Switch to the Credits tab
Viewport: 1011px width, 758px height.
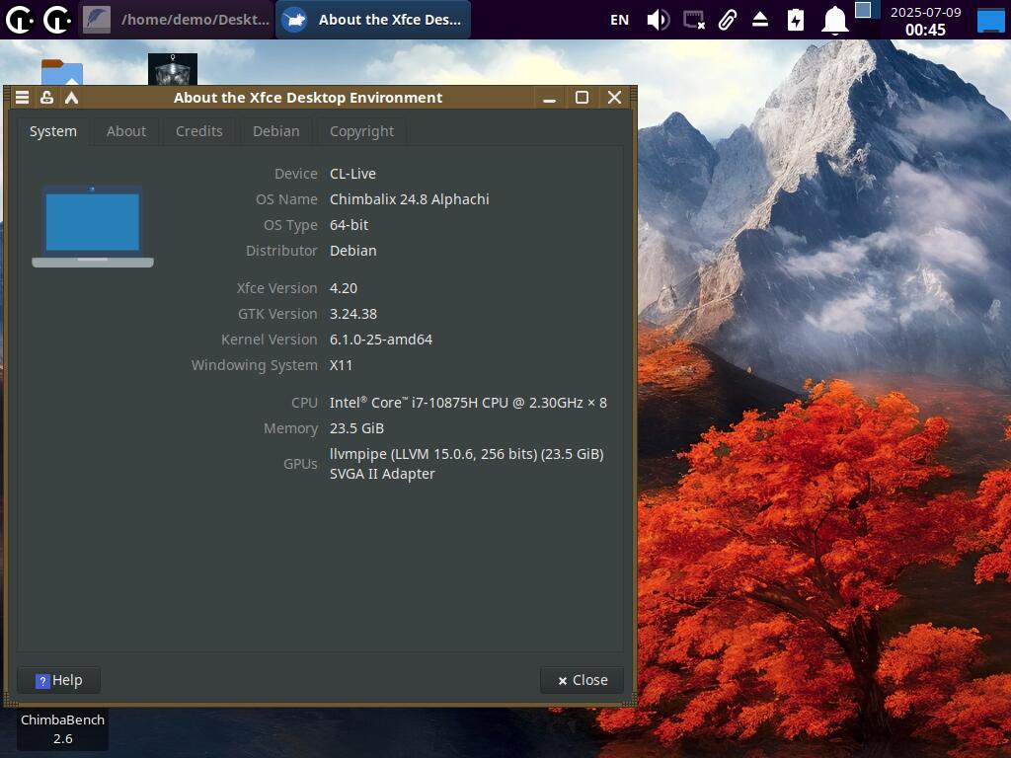point(198,131)
